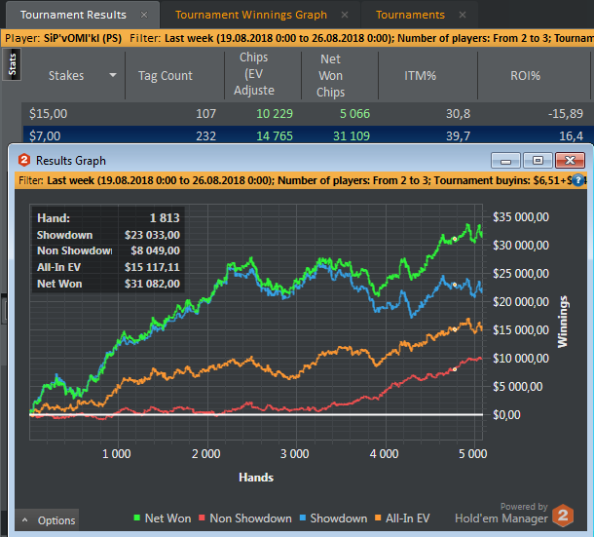Click the 30,8 ITM% cell

point(458,114)
